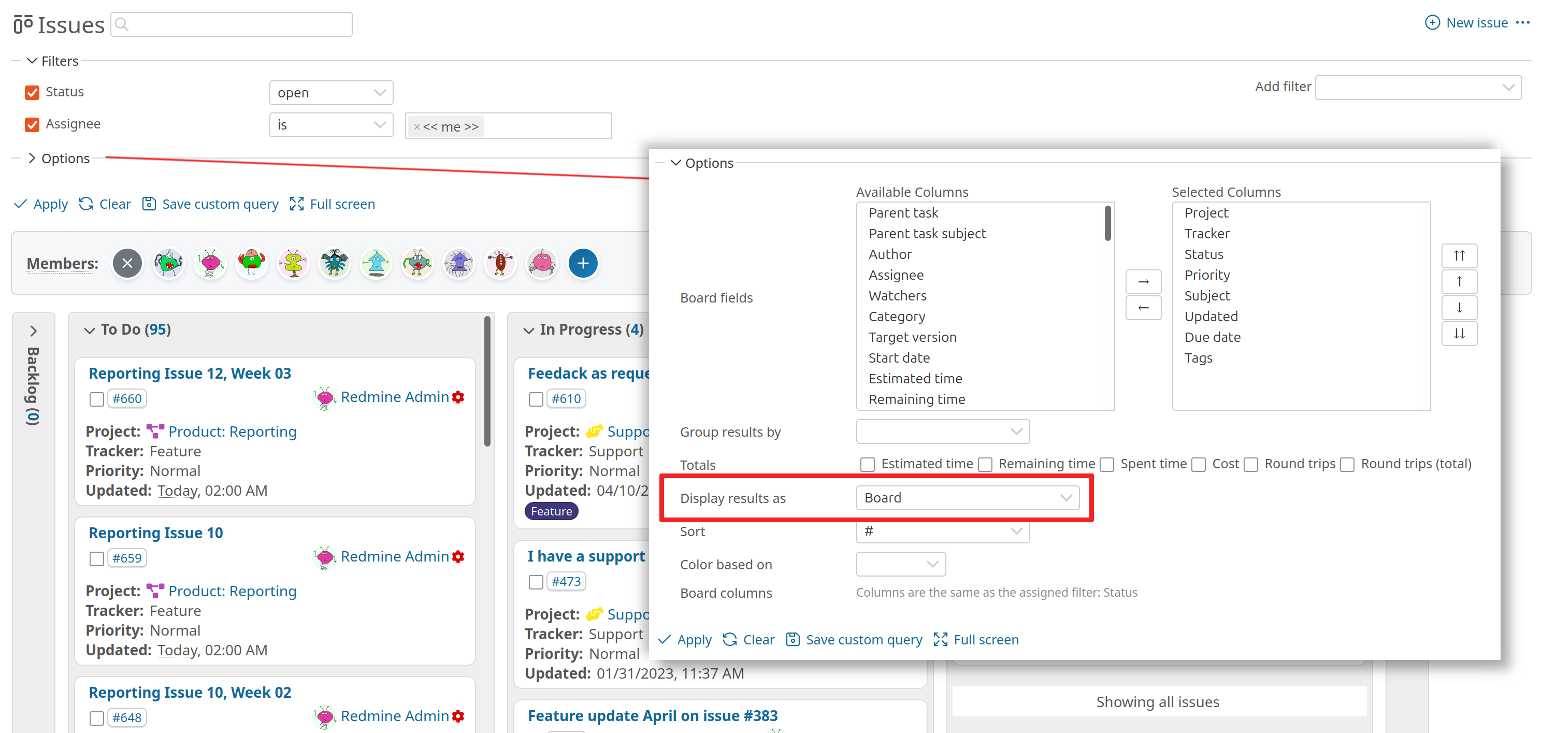Add a new member using the plus icon
1542x733 pixels.
[583, 264]
